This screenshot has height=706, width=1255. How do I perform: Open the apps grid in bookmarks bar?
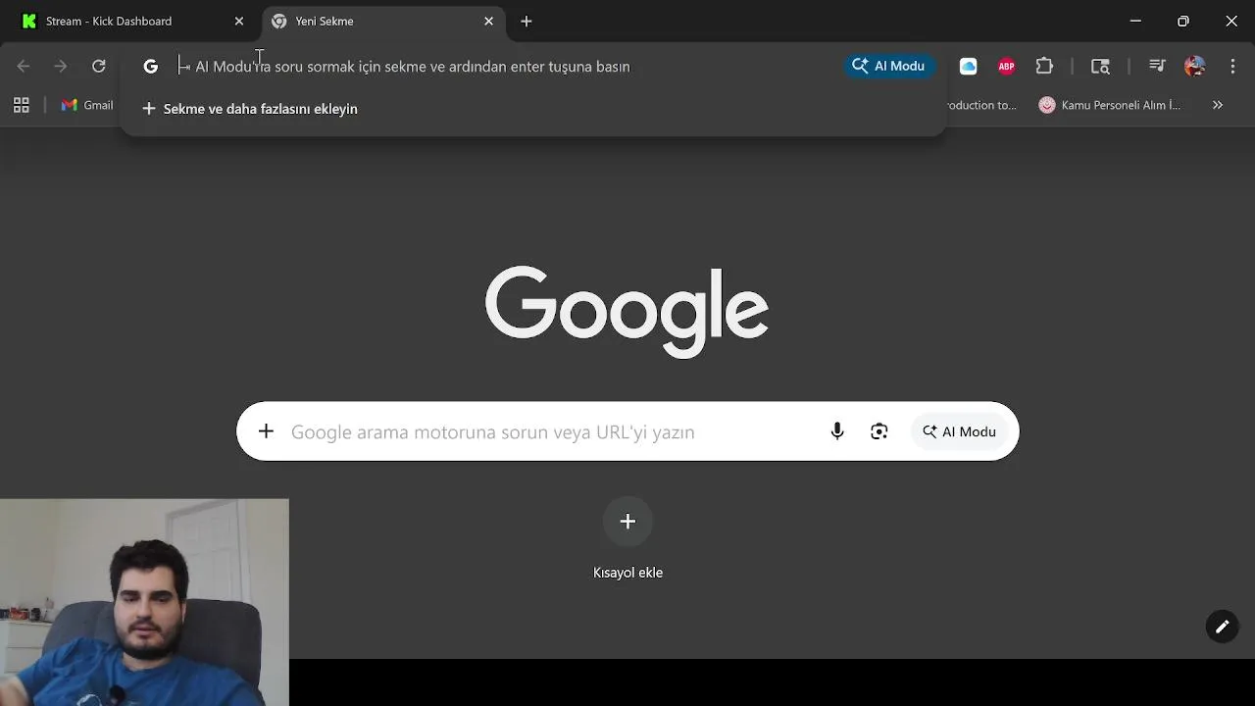pyautogui.click(x=21, y=105)
